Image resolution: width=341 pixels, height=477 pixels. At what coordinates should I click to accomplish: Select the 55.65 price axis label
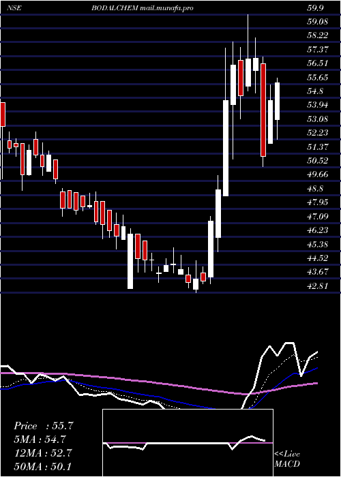coord(317,78)
